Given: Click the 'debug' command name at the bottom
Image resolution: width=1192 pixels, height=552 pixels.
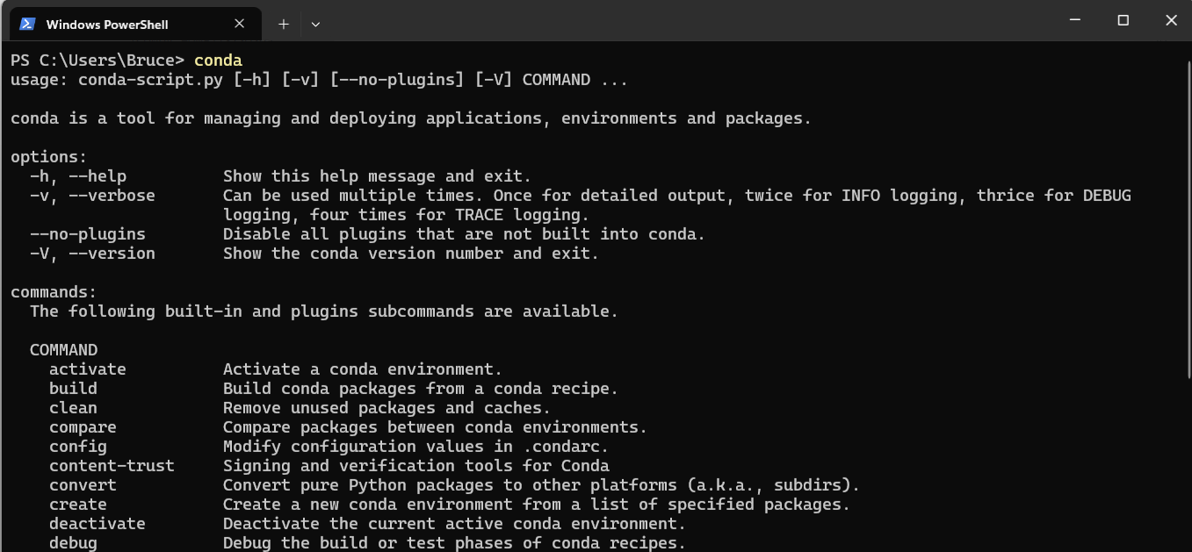Looking at the screenshot, I should 73,543.
